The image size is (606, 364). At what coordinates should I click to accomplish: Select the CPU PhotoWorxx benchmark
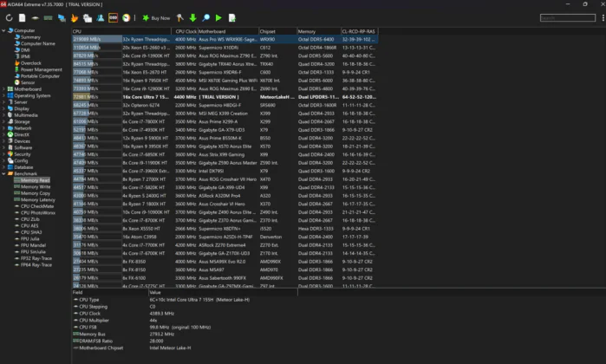click(38, 213)
